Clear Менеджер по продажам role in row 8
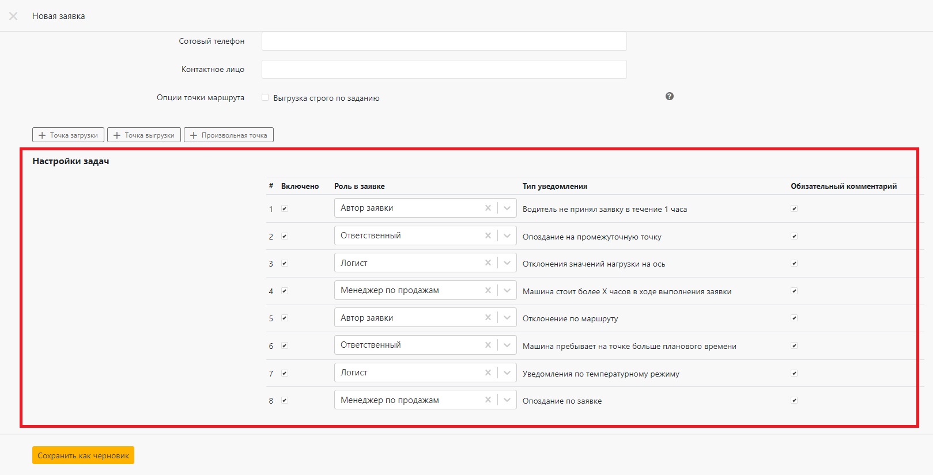This screenshot has width=933, height=475. pyautogui.click(x=488, y=400)
